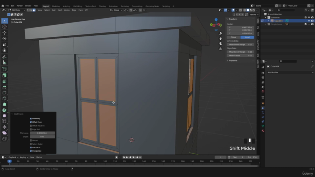Select the Shear tool
Screen dimensions: 315x177
tap(4, 133)
